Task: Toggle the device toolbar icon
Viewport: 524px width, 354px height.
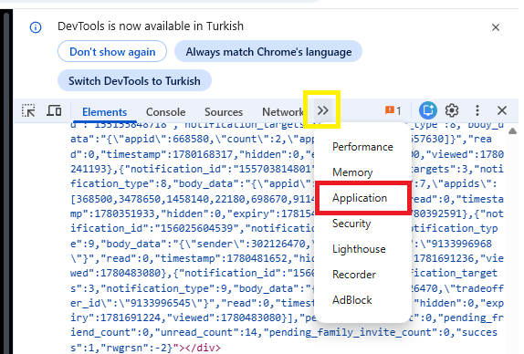Action: pos(54,110)
